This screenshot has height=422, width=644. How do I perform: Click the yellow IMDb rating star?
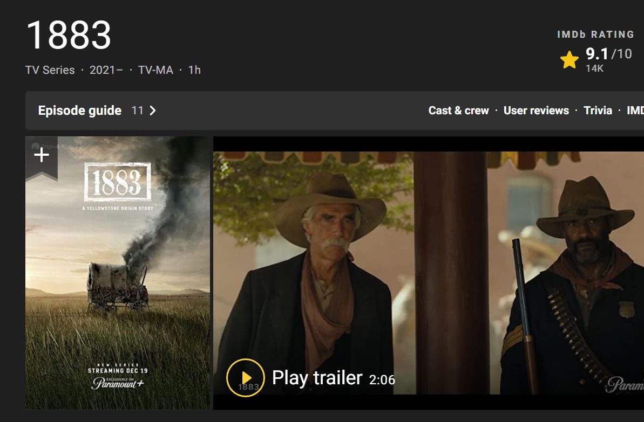point(570,60)
